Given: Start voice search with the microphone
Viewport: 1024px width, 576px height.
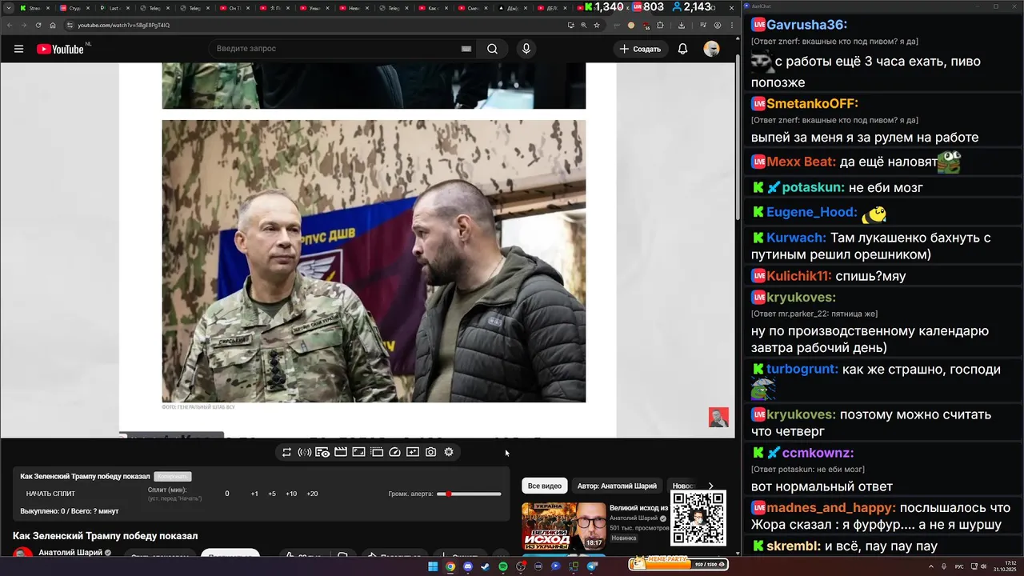Looking at the screenshot, I should (x=526, y=49).
